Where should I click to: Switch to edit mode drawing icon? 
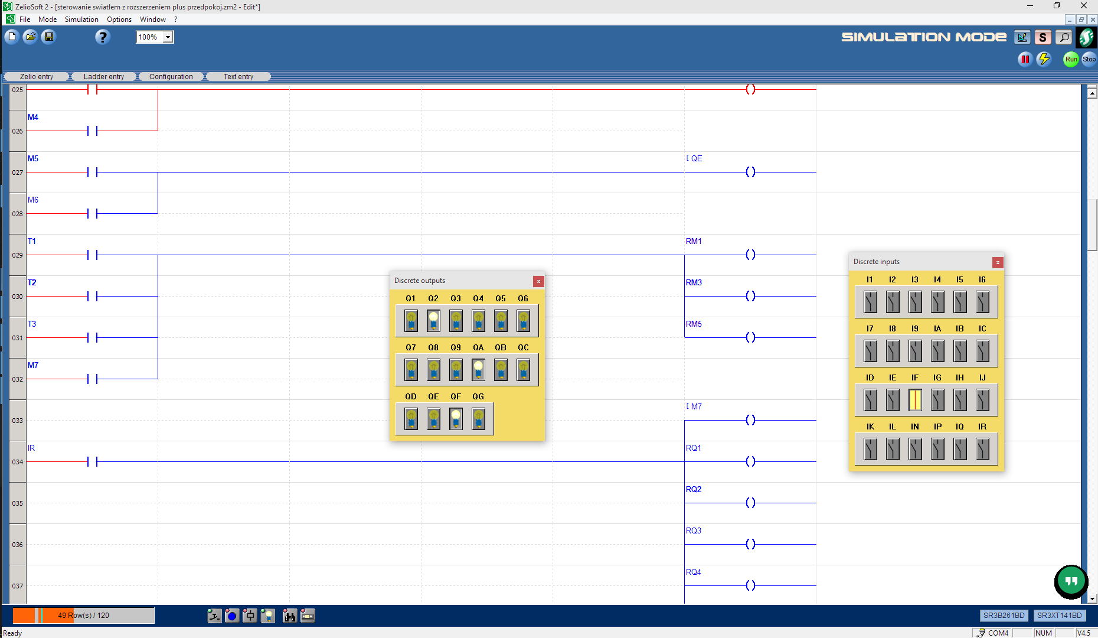coord(1022,37)
